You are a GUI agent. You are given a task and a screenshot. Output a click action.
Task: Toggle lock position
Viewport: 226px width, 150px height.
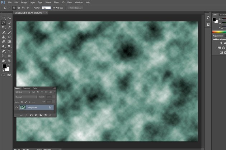click(x=29, y=102)
